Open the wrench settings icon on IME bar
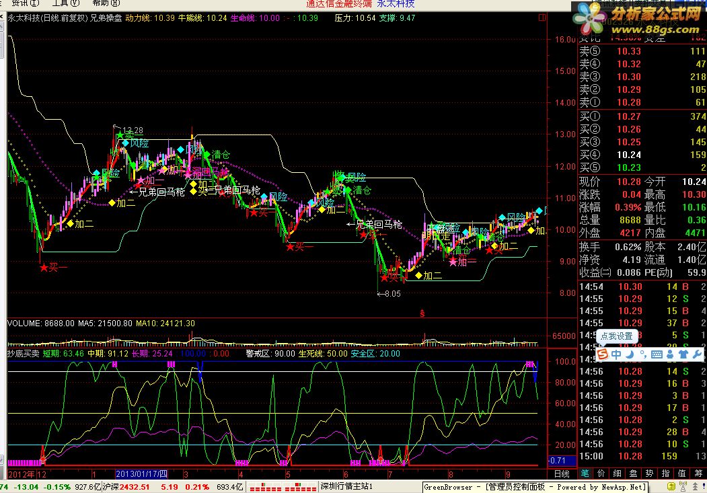The height and width of the screenshot is (493, 707). tap(697, 354)
